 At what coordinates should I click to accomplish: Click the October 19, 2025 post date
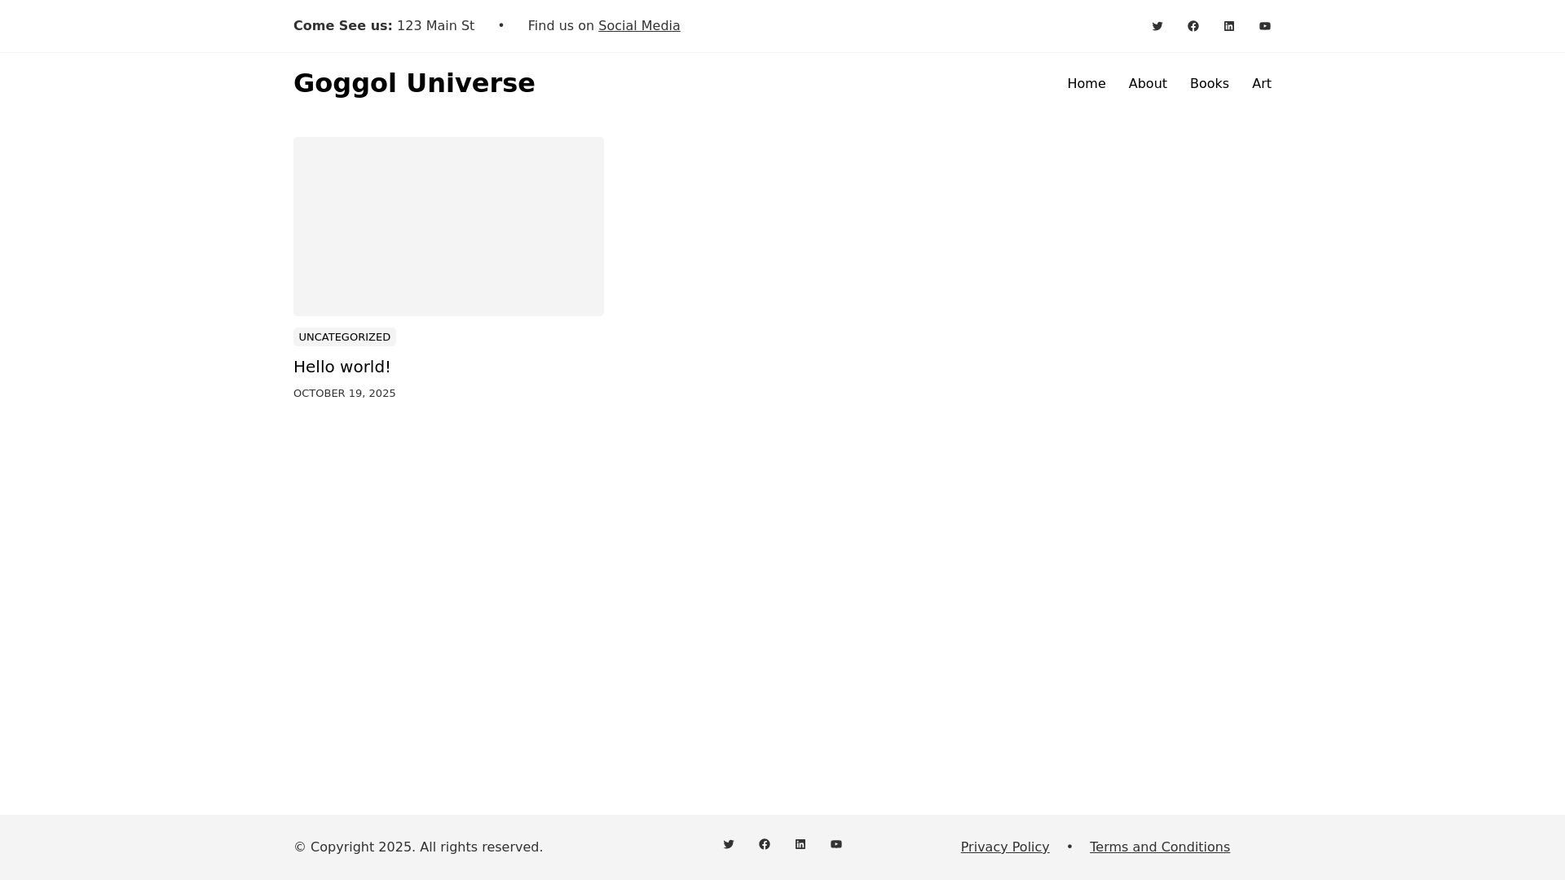[344, 394]
